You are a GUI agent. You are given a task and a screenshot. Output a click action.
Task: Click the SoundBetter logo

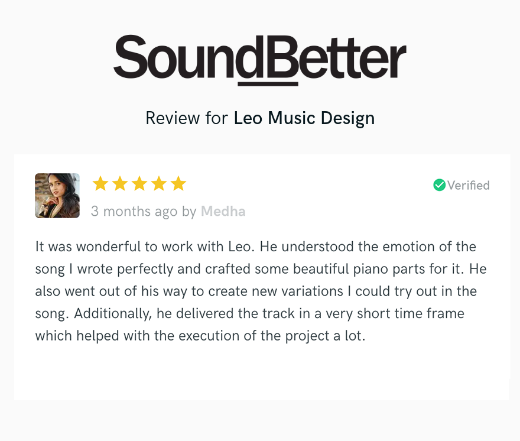pos(259,60)
